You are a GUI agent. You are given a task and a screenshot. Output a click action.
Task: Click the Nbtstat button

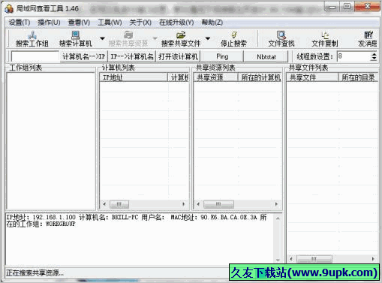(266, 56)
